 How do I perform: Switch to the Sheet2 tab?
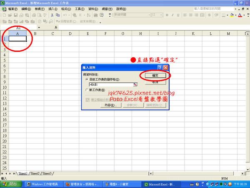click(35, 173)
